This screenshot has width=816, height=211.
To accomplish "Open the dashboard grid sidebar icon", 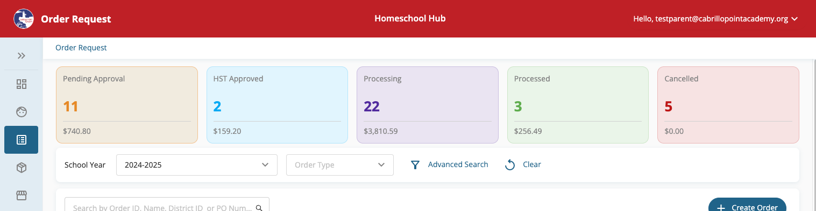I will [22, 84].
